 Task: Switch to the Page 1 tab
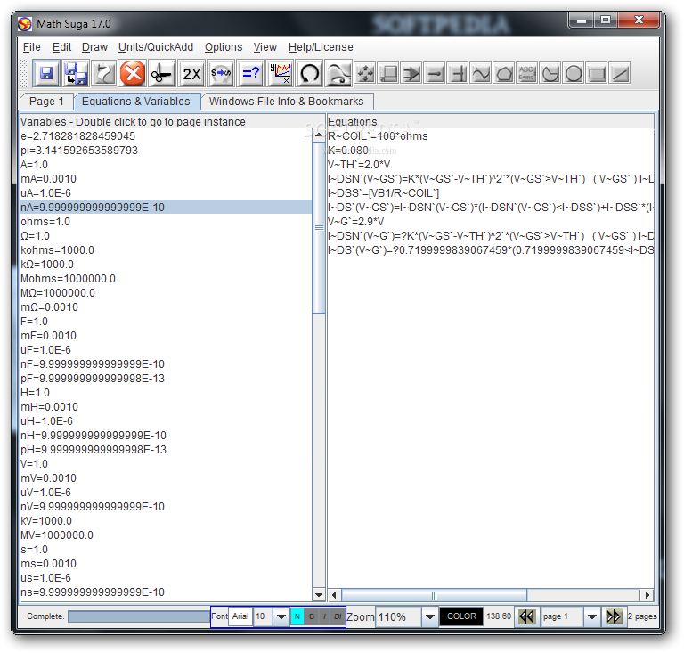tap(46, 102)
